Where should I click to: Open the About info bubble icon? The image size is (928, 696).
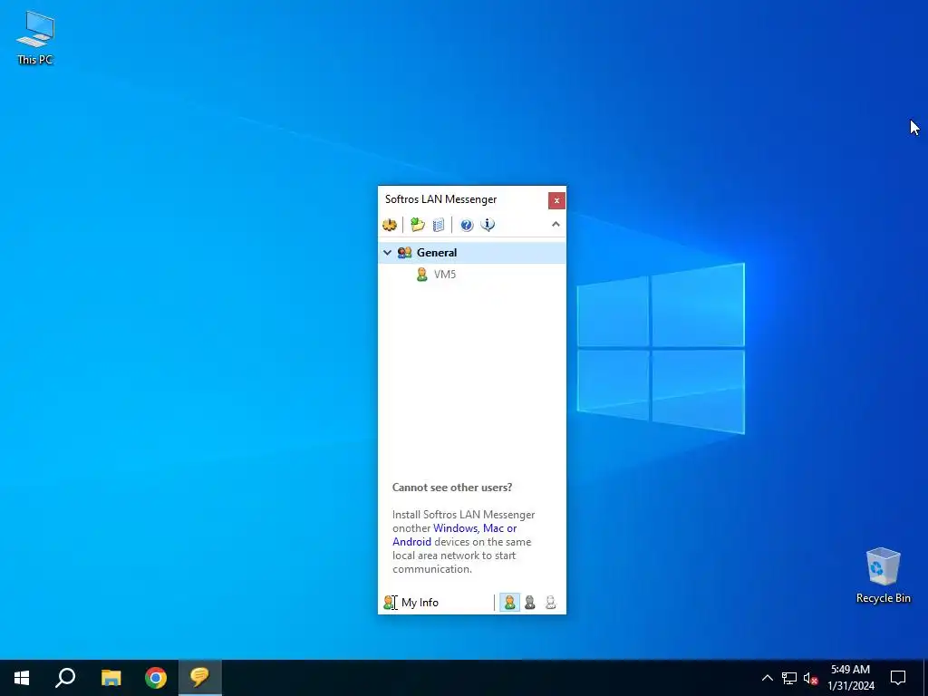pos(488,225)
